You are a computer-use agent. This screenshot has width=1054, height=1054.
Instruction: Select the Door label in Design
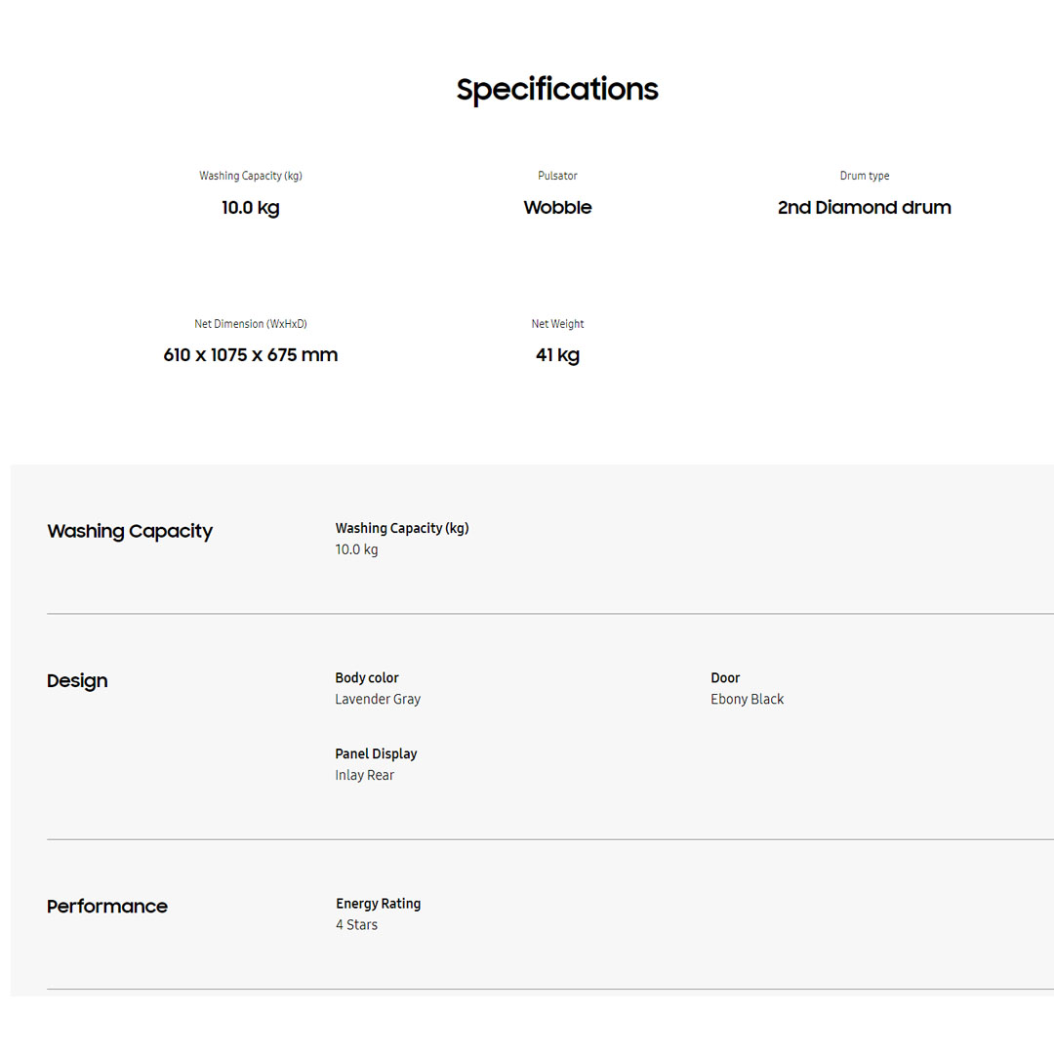pyautogui.click(x=725, y=678)
